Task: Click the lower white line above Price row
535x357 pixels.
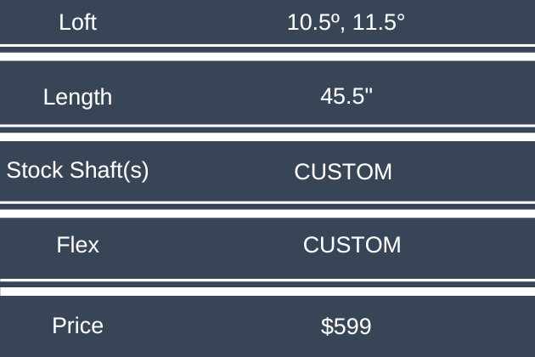Action: coord(267,292)
